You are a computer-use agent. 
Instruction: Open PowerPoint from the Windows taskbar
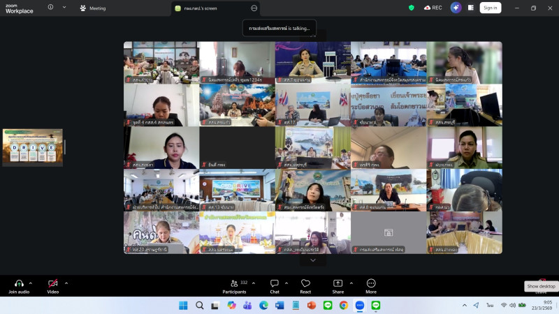pos(312,306)
